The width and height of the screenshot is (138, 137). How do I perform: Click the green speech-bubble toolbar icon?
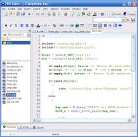point(83,14)
